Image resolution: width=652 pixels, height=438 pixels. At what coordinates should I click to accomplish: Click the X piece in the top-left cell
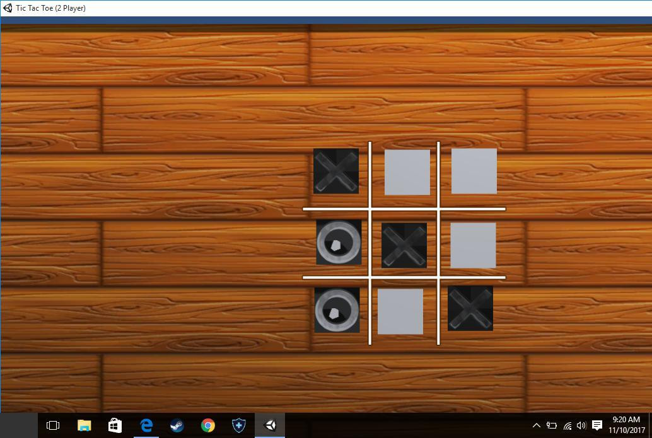(336, 171)
